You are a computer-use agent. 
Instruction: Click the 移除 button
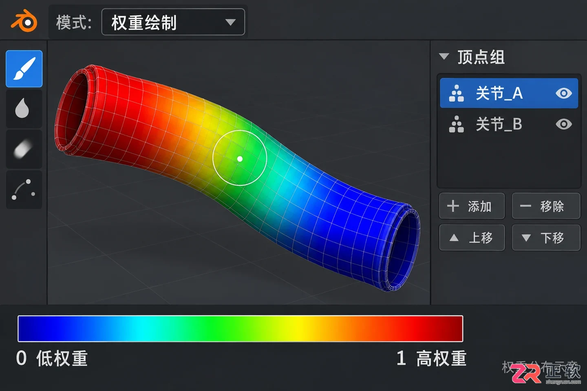click(546, 206)
